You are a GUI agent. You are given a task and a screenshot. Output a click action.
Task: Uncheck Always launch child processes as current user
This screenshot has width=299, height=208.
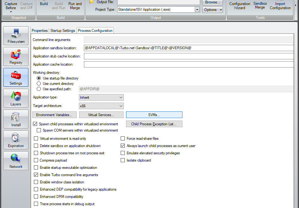coord(123,146)
